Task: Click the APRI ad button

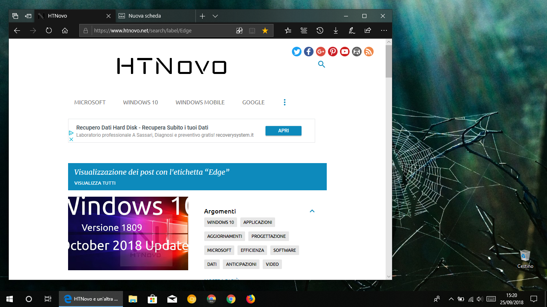Action: tap(284, 131)
